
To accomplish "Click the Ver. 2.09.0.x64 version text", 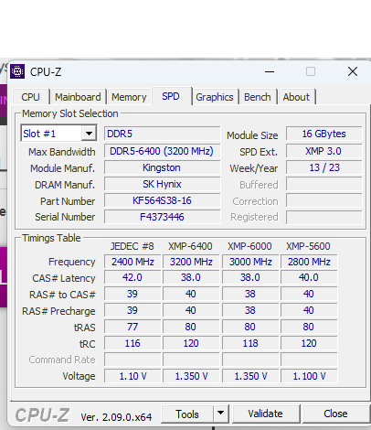I will (116, 417).
